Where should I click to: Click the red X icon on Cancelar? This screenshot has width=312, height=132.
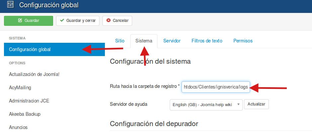click(109, 21)
